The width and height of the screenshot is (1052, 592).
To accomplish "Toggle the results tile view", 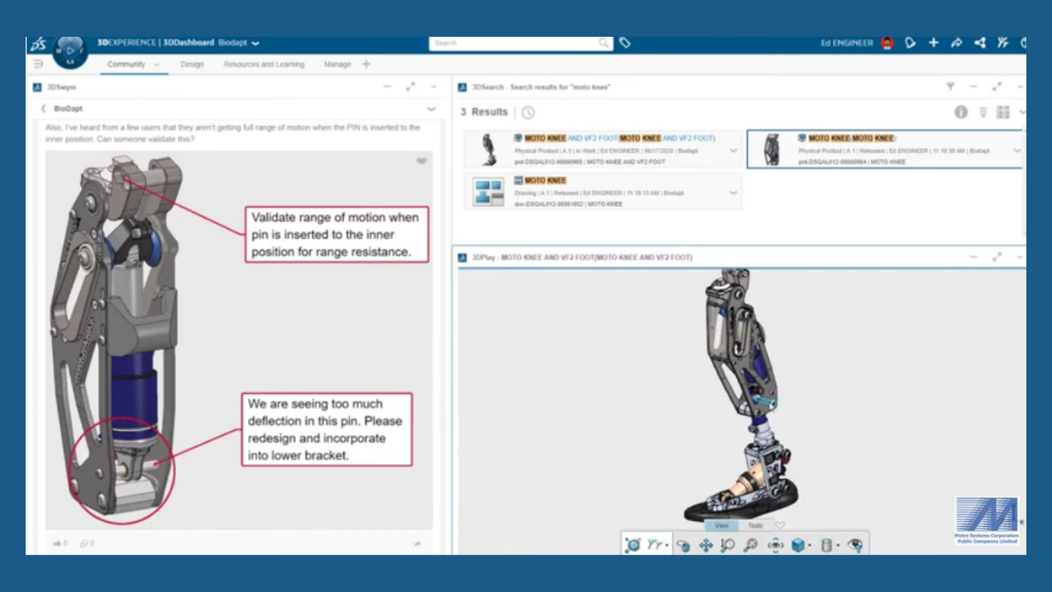I will coord(1003,112).
